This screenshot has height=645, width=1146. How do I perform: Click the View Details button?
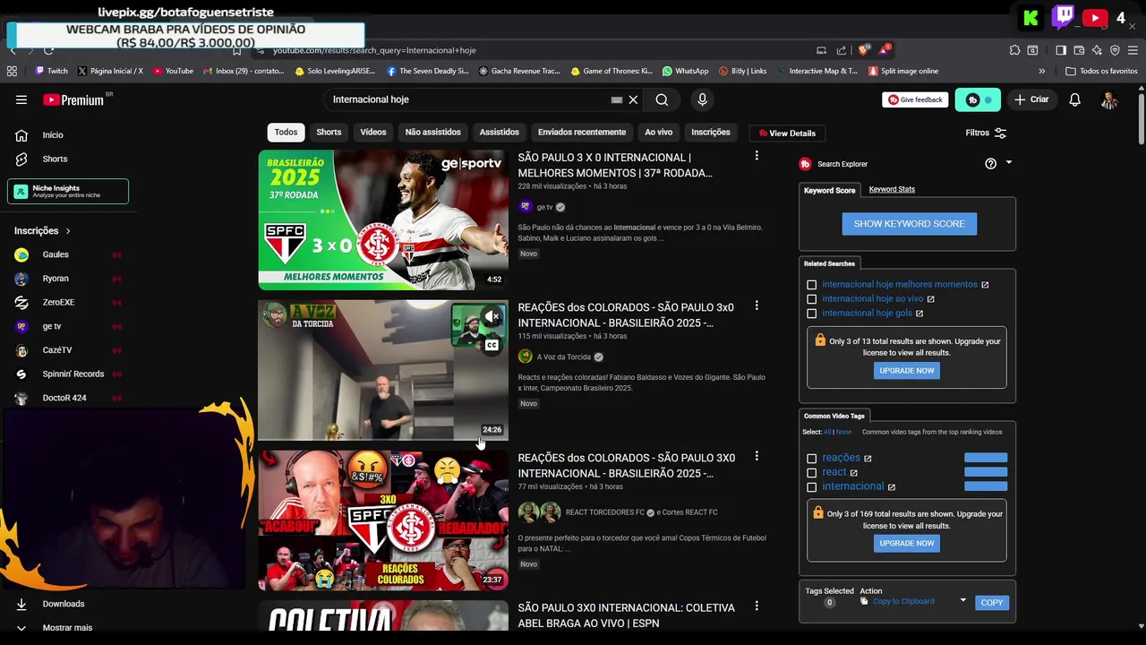click(x=787, y=133)
